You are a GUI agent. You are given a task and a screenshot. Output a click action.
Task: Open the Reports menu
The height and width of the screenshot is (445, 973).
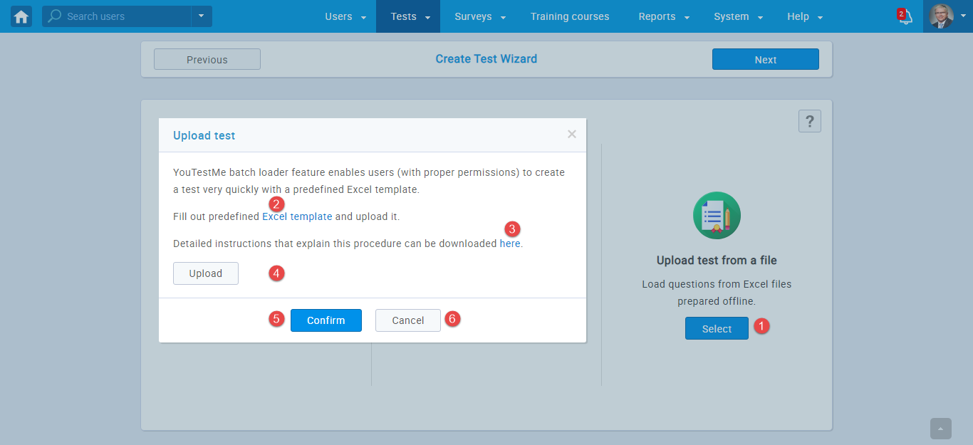click(x=663, y=16)
